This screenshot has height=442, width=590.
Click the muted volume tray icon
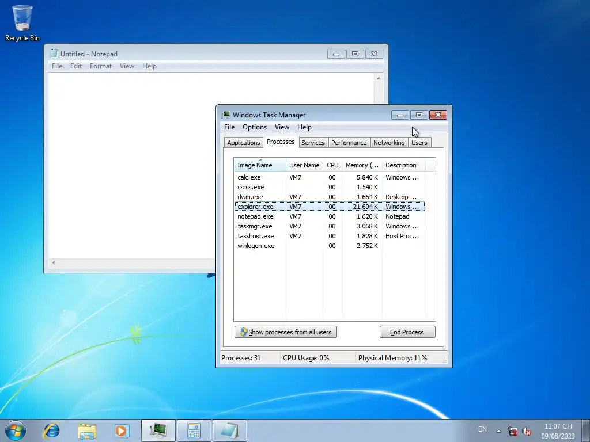tap(527, 431)
